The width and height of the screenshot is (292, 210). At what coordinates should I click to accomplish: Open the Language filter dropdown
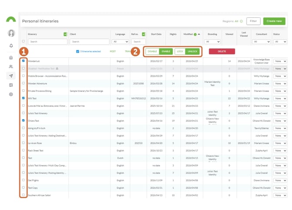tap(120, 42)
